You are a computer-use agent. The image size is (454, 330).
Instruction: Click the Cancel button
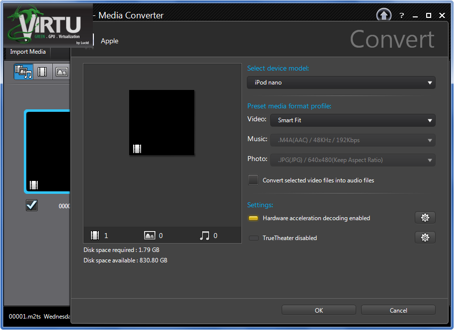398,310
